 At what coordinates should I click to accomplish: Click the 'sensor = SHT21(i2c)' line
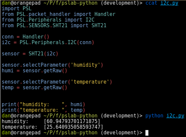click(x=30, y=54)
